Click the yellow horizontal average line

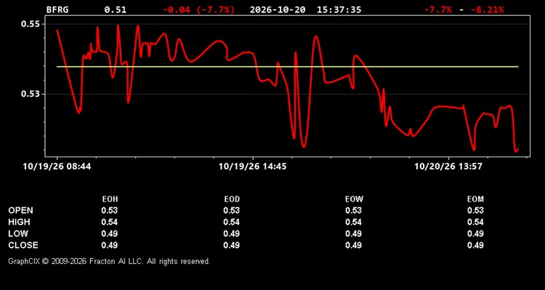coord(288,66)
